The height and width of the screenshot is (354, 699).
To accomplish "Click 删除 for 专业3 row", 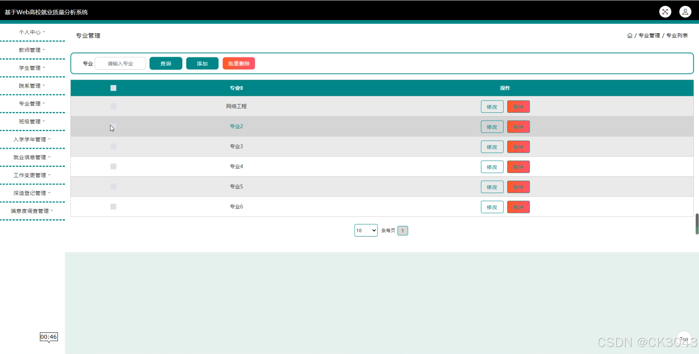I will (x=518, y=147).
